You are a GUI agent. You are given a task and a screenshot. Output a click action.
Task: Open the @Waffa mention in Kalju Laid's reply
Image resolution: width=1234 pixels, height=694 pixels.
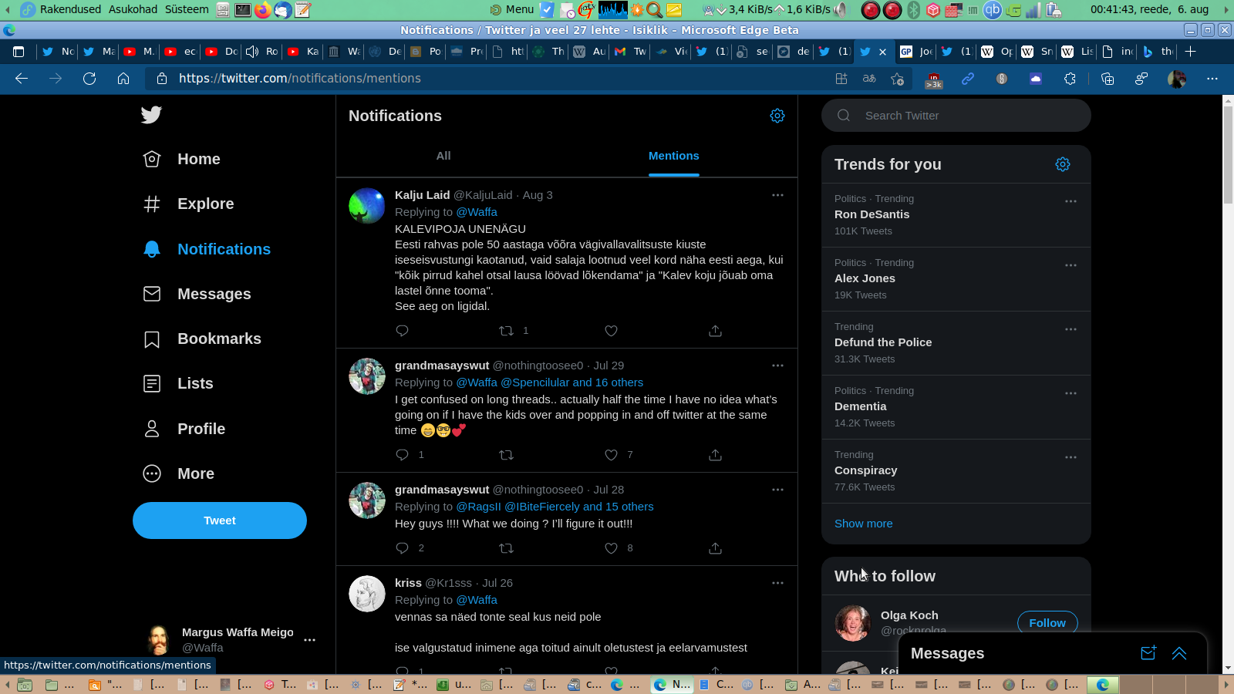477,212
